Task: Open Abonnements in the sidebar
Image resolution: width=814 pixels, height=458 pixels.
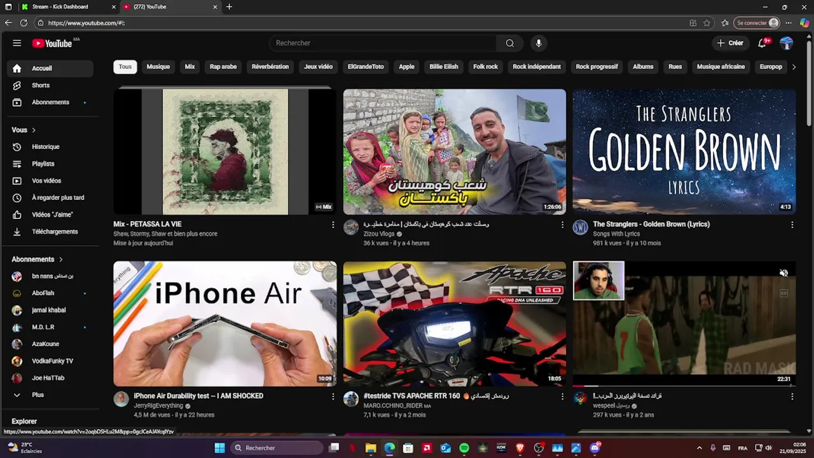Action: coord(51,102)
